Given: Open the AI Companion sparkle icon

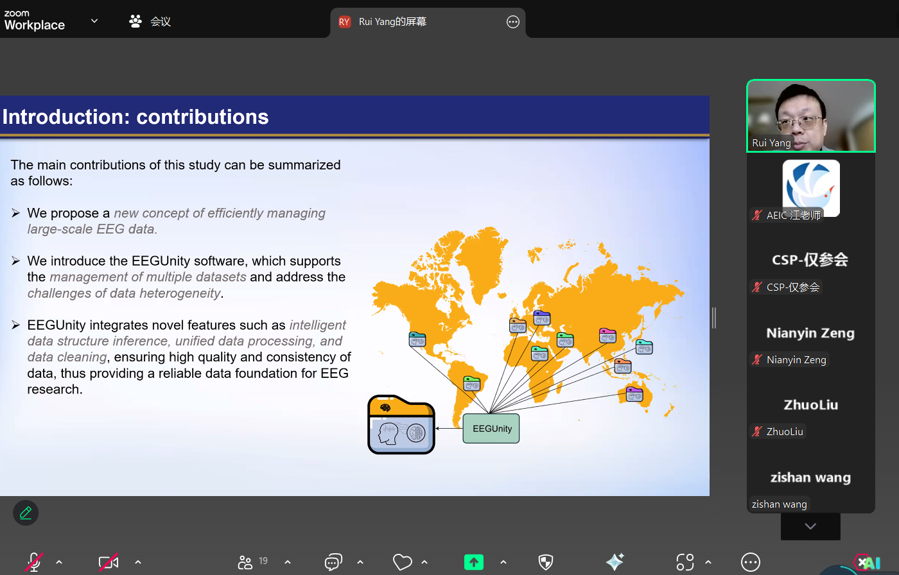Looking at the screenshot, I should click(x=615, y=562).
